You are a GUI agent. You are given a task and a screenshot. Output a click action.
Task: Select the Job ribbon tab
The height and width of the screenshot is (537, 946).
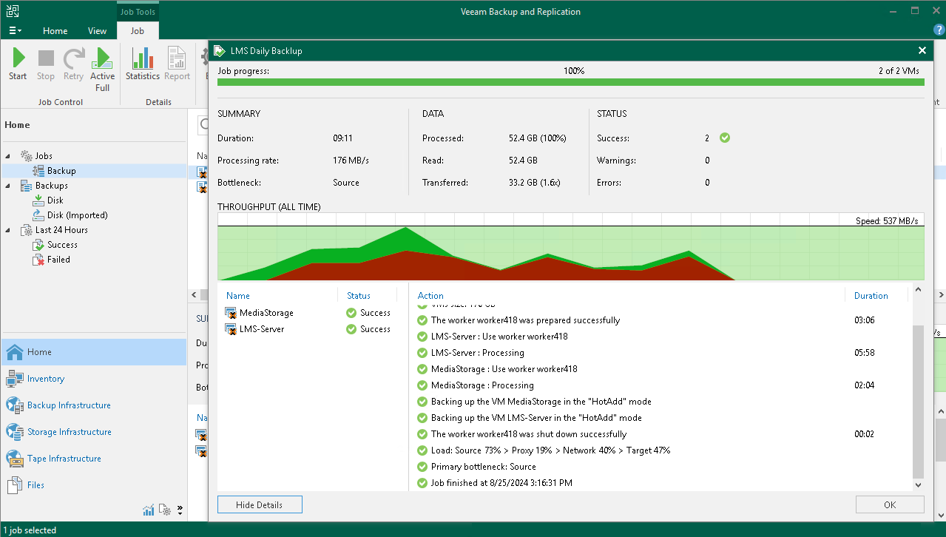click(138, 31)
